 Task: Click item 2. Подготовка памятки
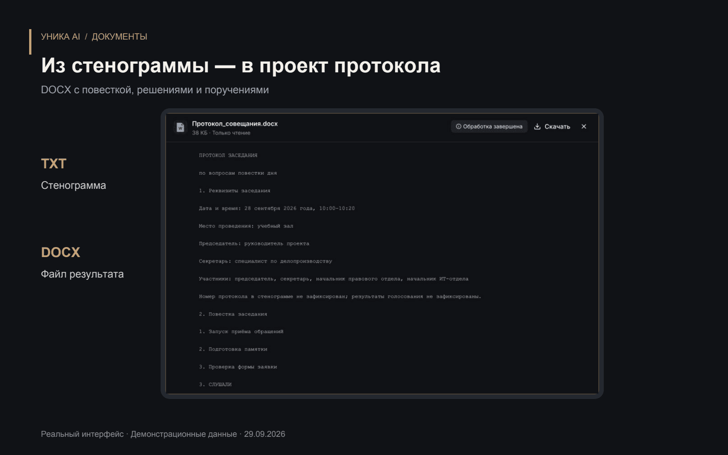pyautogui.click(x=233, y=349)
